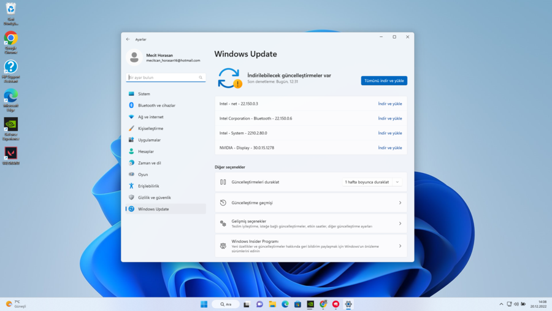Select Uygulamalar in the sidebar
Viewport: 552px width, 311px height.
pyautogui.click(x=166, y=140)
